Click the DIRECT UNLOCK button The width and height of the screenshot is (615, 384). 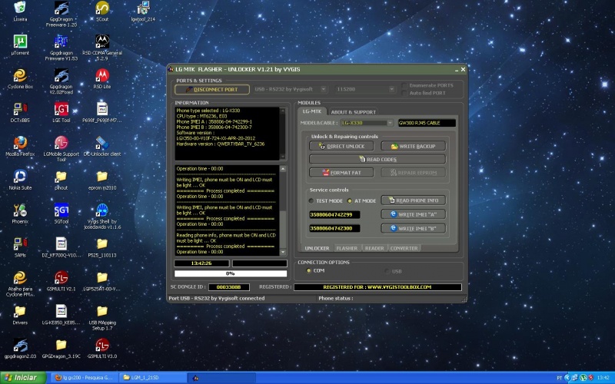coord(341,146)
